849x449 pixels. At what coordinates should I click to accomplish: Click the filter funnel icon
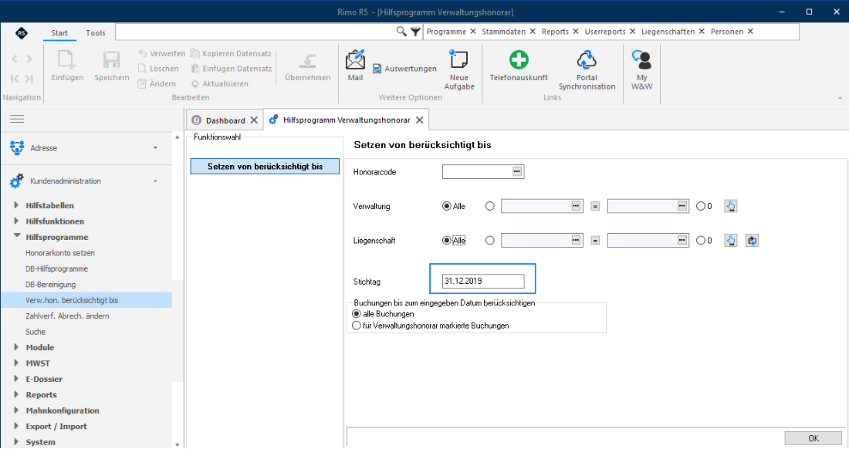415,32
